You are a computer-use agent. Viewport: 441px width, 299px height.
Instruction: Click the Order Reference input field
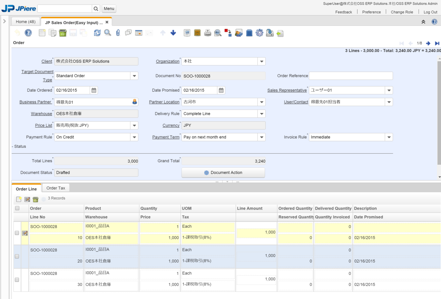(351, 76)
